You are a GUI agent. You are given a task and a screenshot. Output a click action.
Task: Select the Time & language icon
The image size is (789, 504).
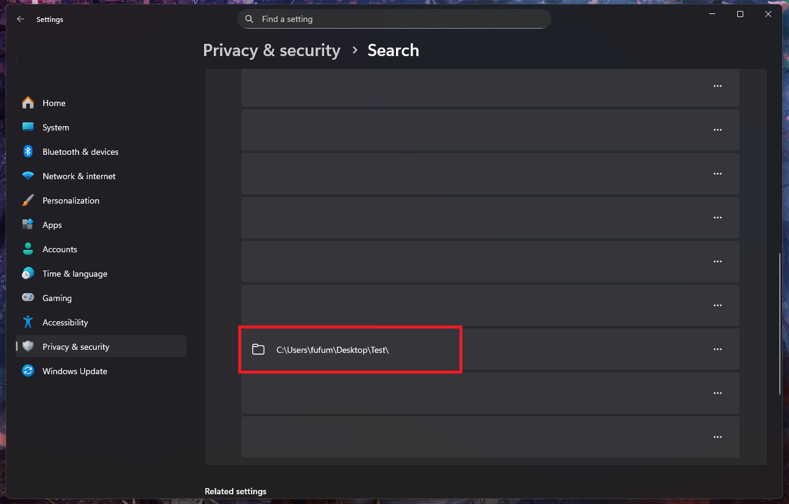coord(28,274)
